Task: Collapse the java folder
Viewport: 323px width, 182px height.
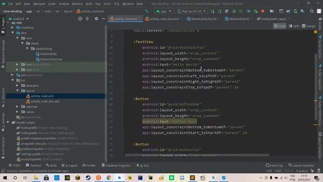Action: 13,33
